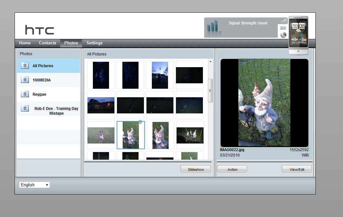
Task: Open the Settings tab
Action: click(x=94, y=43)
